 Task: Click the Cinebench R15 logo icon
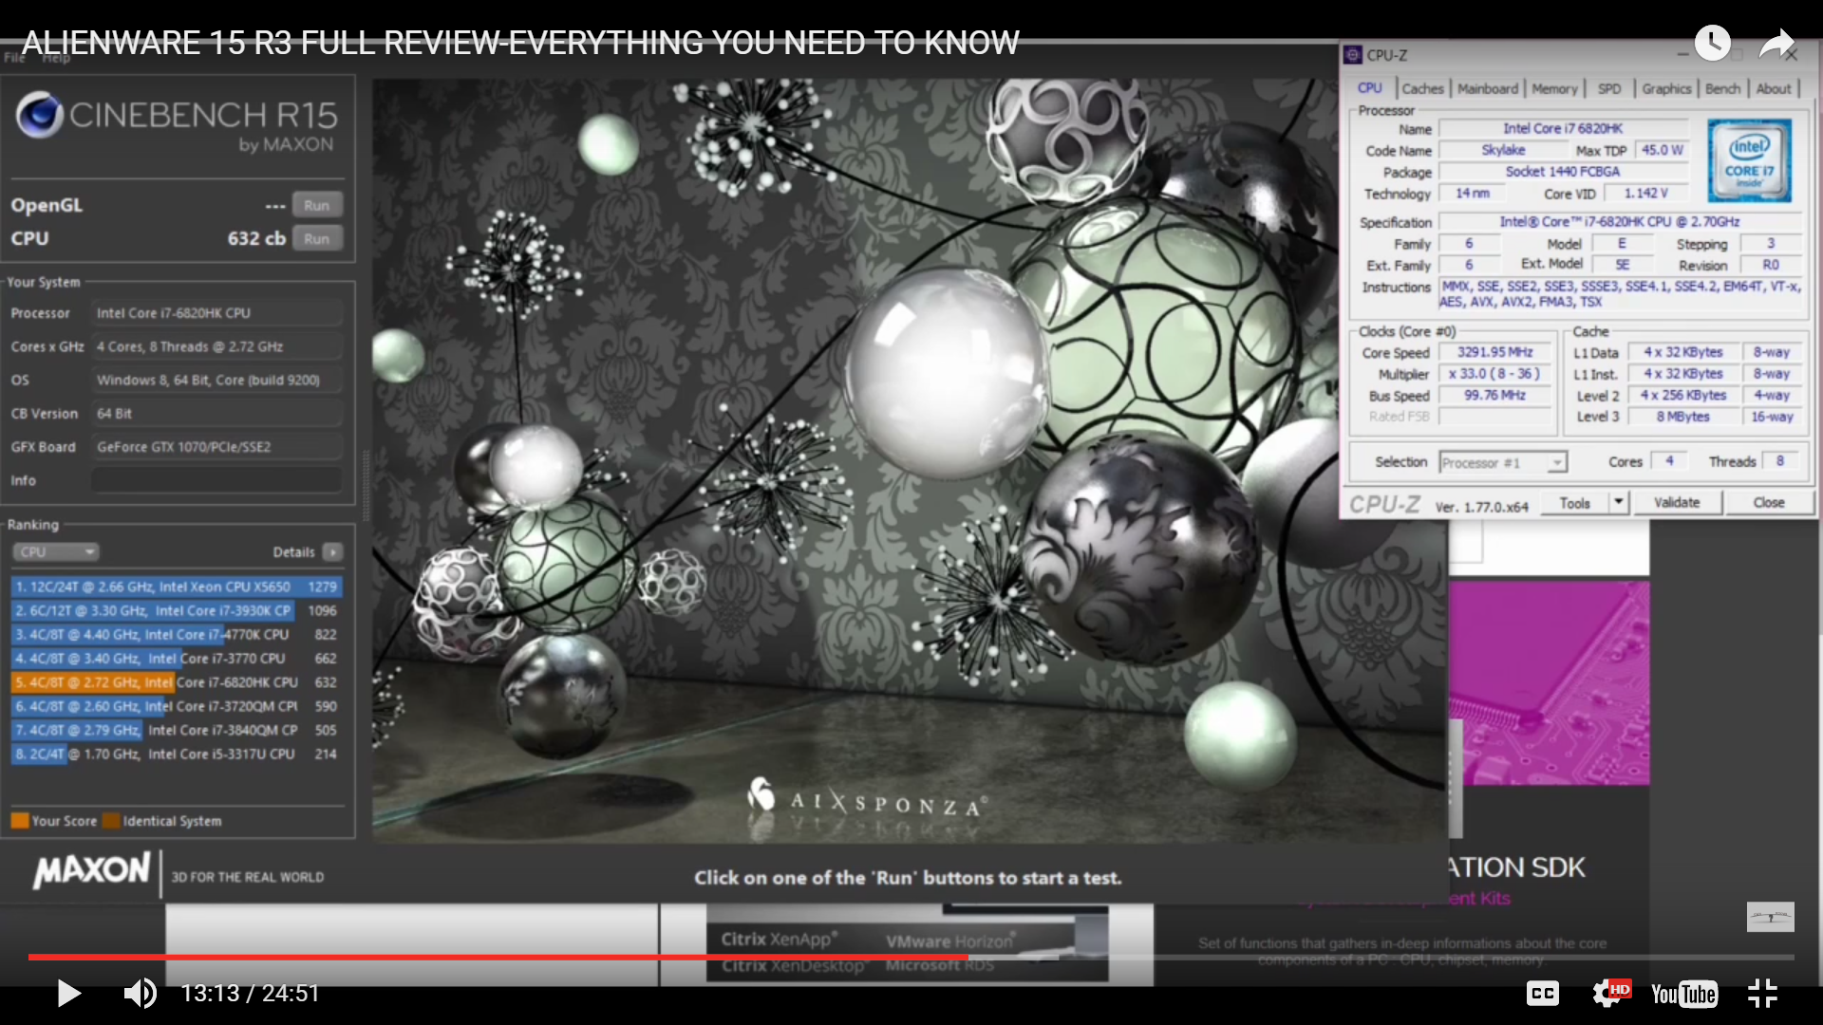39,116
